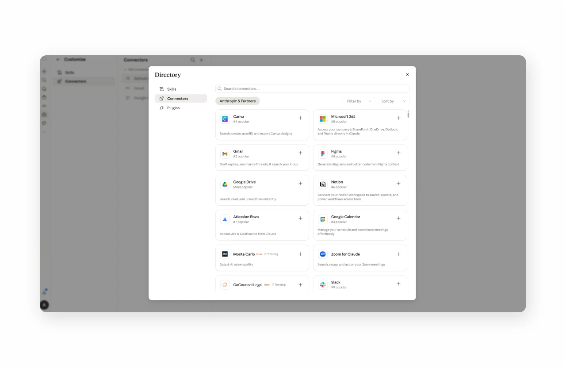This screenshot has height=368, width=566.
Task: Open the Notion connector card title
Action: click(x=337, y=182)
